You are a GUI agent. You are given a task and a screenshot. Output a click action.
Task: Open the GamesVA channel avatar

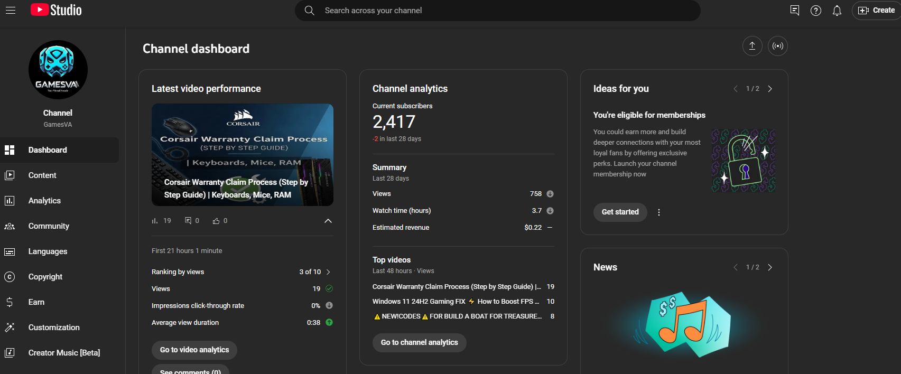pos(58,70)
